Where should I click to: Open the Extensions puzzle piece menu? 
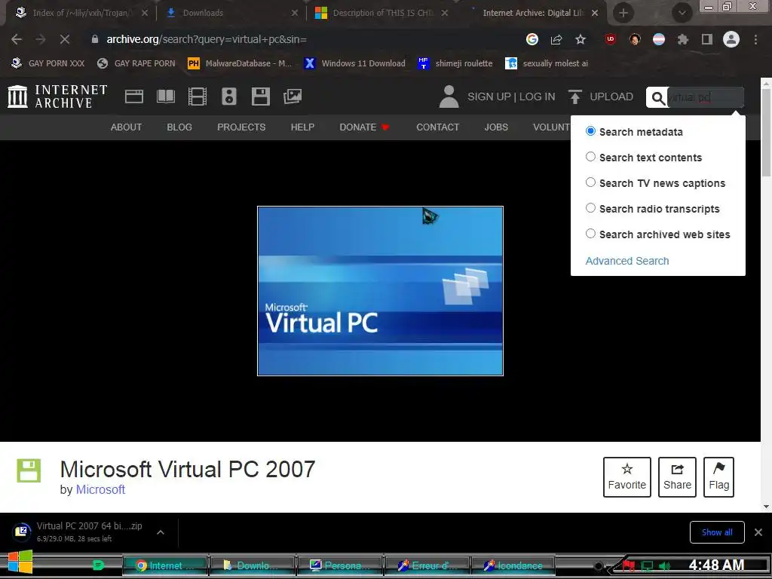point(683,39)
